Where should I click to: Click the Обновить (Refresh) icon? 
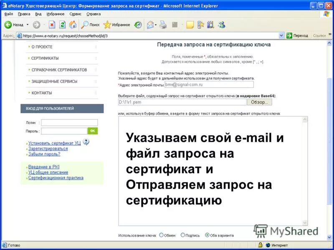pyautogui.click(x=62, y=25)
